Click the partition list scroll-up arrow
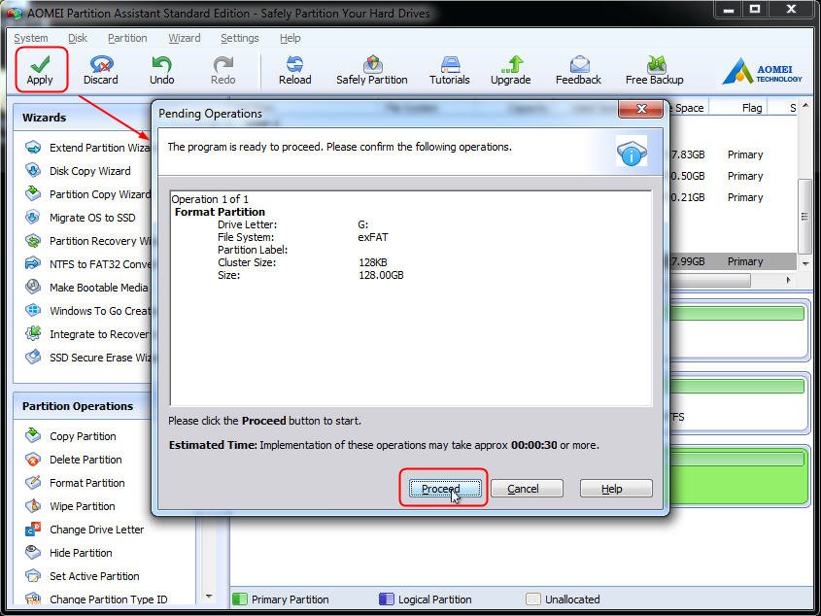This screenshot has width=821, height=616. 805,106
